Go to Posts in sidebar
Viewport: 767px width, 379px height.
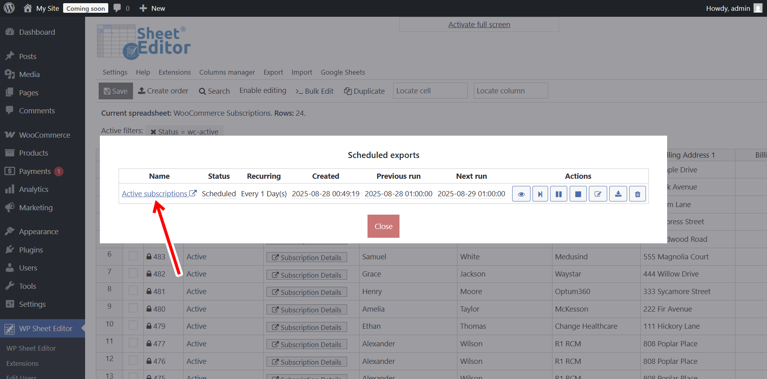(x=28, y=56)
